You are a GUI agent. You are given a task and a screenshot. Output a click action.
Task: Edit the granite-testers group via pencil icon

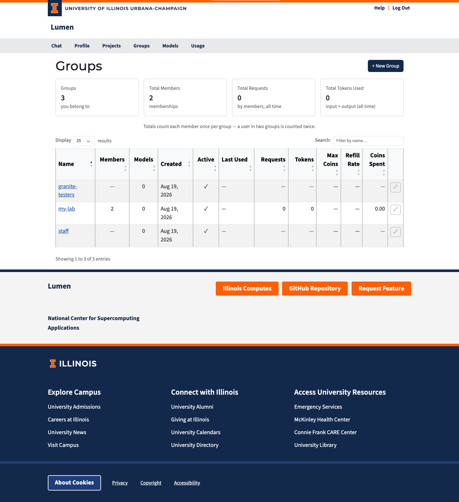395,187
